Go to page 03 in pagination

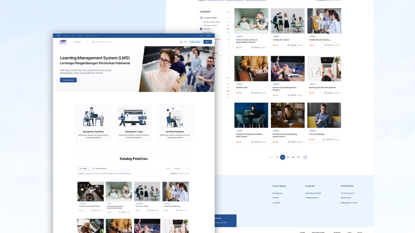288,157
